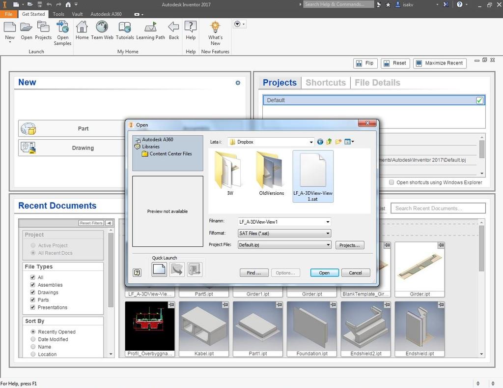
Task: Switch to the Shortcuts tab
Action: point(325,83)
